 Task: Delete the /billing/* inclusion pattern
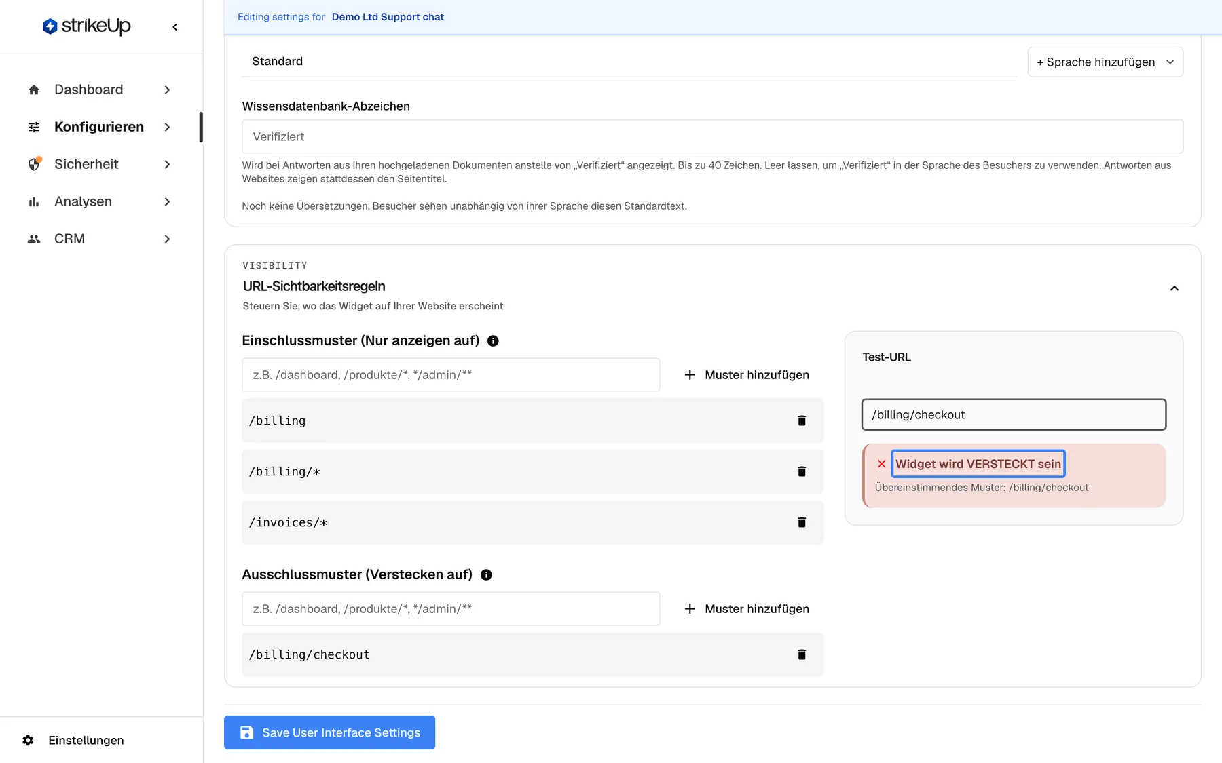coord(802,471)
